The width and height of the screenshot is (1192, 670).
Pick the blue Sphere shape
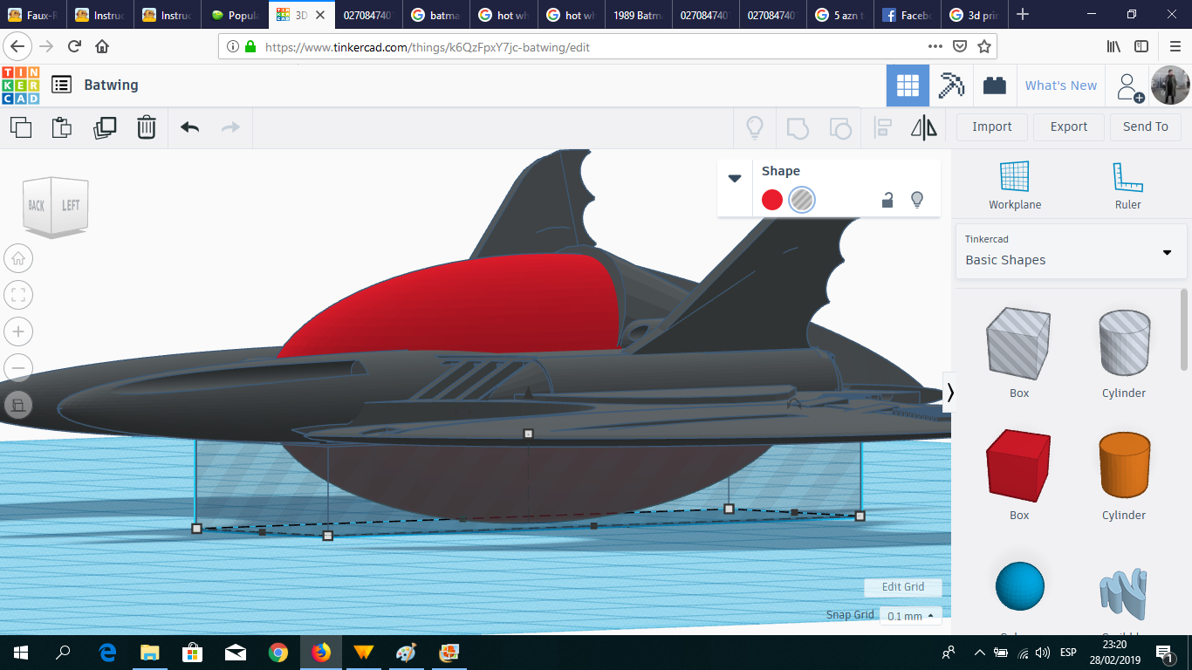click(1020, 587)
